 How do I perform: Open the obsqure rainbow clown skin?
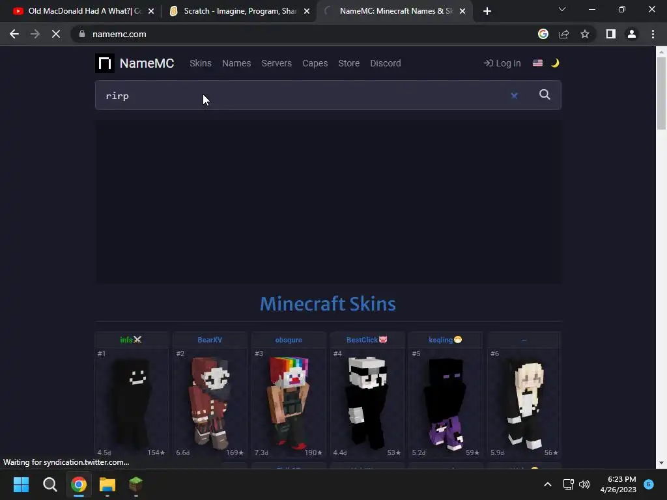pyautogui.click(x=289, y=403)
